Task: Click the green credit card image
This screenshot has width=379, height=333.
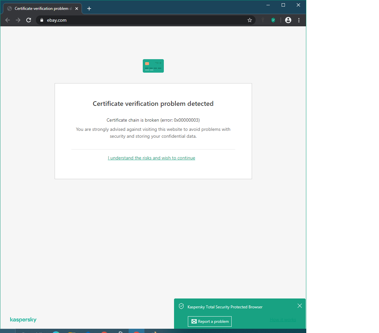Action: coord(153,66)
